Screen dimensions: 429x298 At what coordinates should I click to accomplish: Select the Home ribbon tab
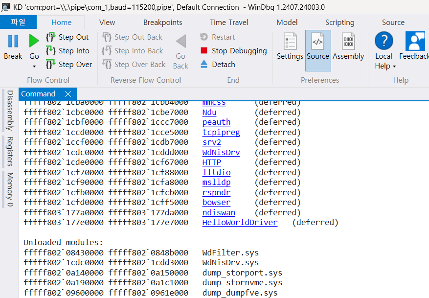click(61, 22)
